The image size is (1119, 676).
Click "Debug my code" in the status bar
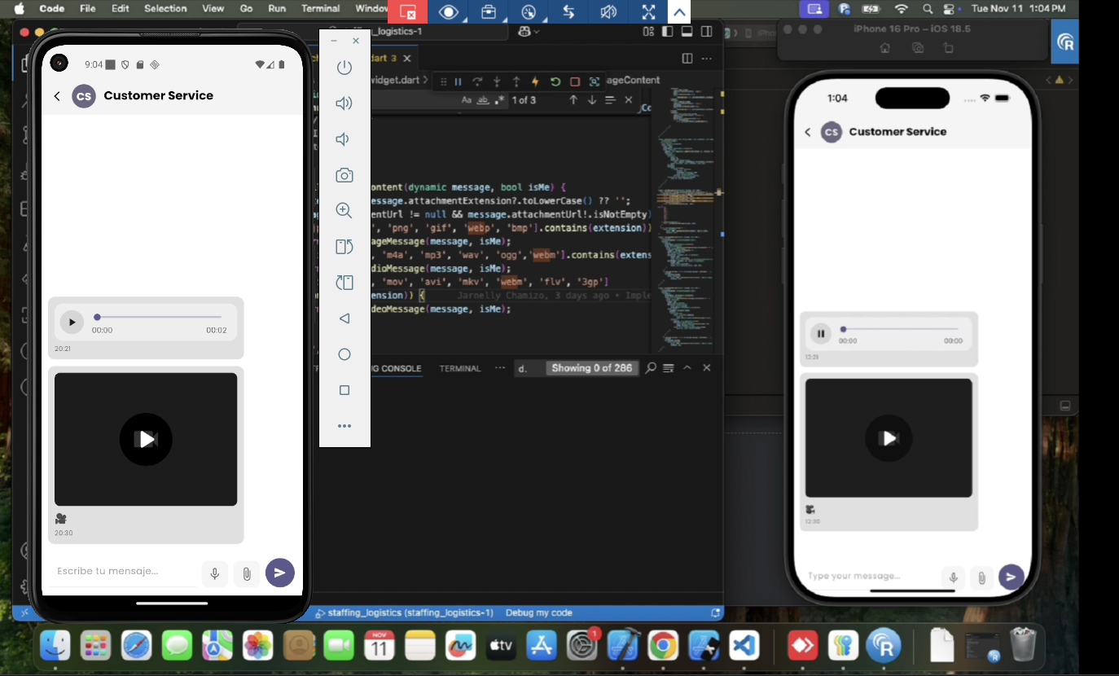538,612
